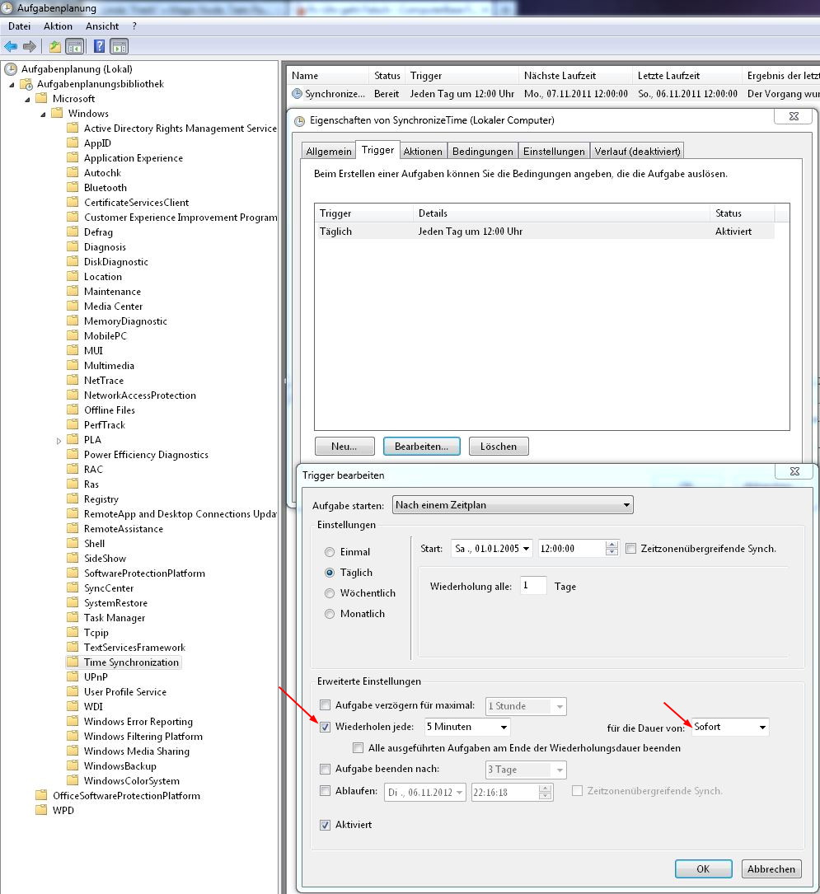Click the SynchronizeTime task clock icon
The width and height of the screenshot is (820, 894).
(x=297, y=93)
